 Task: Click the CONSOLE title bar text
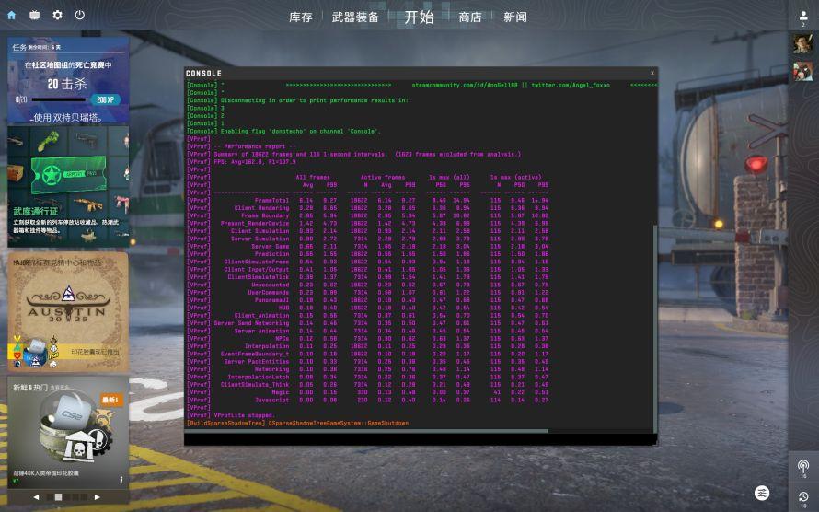tap(203, 73)
